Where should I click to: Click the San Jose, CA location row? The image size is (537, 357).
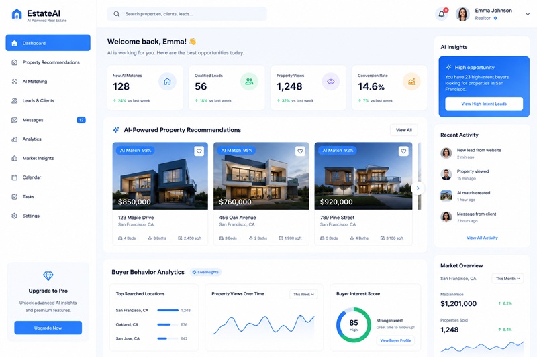pyautogui.click(x=153, y=338)
